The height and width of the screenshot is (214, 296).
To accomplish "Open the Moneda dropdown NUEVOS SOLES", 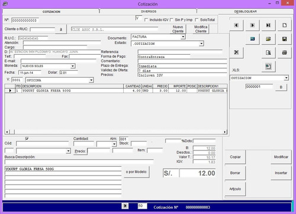I will pyautogui.click(x=73, y=66).
